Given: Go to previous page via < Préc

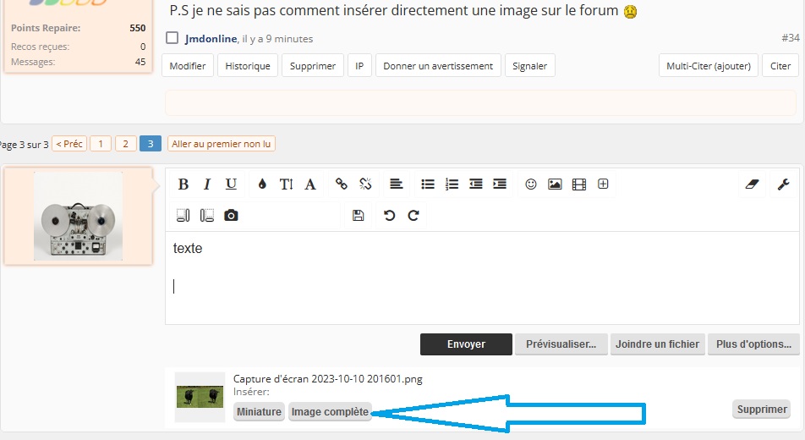Looking at the screenshot, I should click(69, 144).
